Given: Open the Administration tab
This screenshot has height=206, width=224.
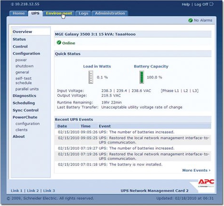Looking at the screenshot, I should point(110,13).
